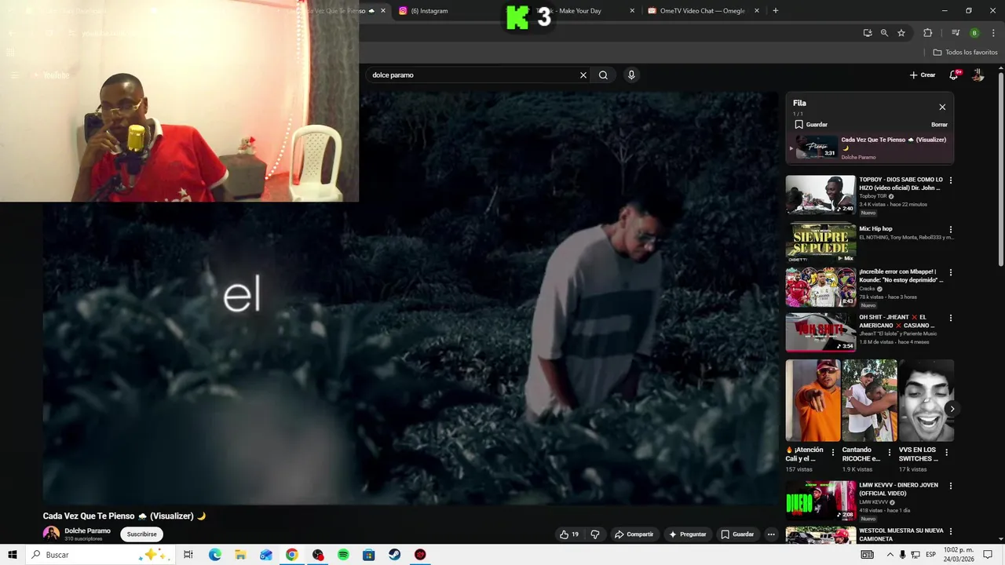Click Guardar below the video
The width and height of the screenshot is (1005, 565).
[737, 534]
